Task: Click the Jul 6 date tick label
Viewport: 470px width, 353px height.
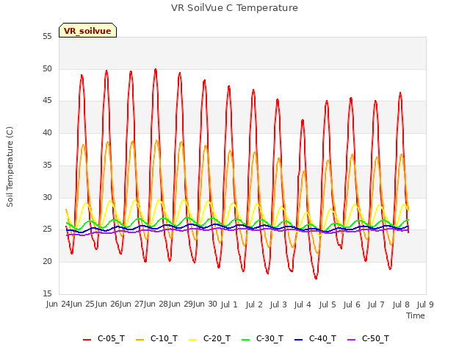Action: click(x=352, y=305)
